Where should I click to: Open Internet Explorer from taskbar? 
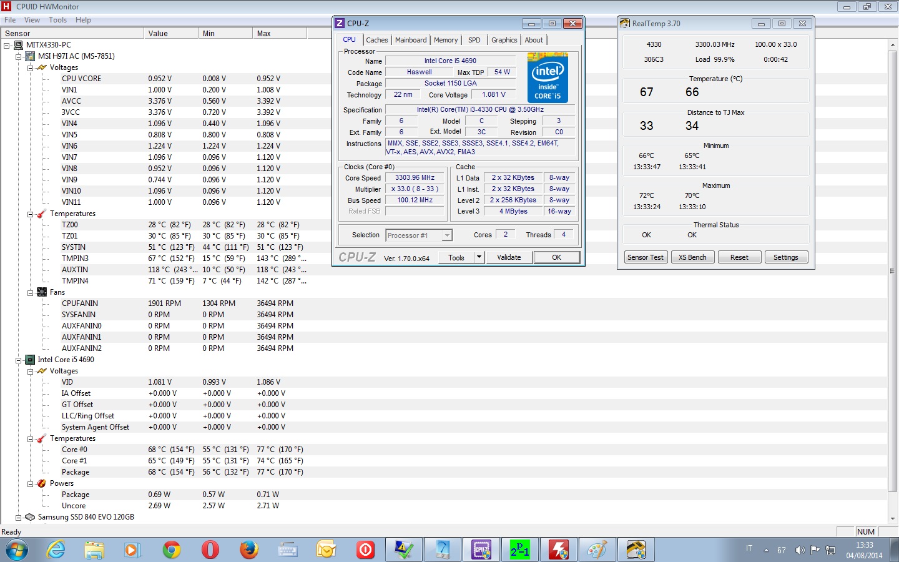[56, 550]
